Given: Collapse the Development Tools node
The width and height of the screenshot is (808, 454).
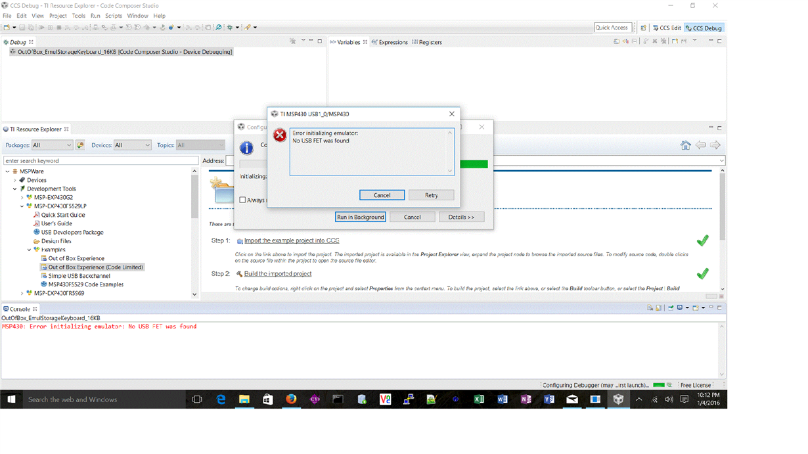Looking at the screenshot, I should pyautogui.click(x=15, y=189).
